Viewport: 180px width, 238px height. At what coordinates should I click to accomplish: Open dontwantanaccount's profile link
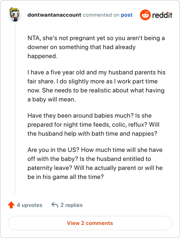(54, 15)
